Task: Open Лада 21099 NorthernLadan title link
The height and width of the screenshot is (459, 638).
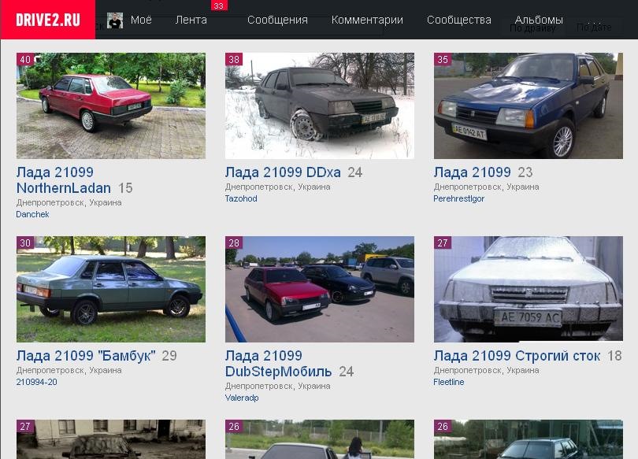Action: 64,180
